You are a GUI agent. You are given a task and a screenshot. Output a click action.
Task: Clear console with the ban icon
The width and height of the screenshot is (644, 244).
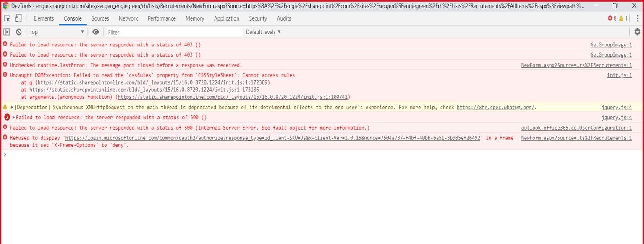click(x=19, y=32)
